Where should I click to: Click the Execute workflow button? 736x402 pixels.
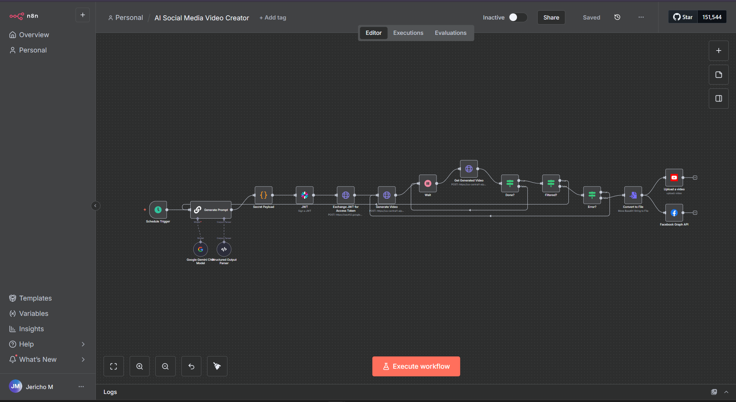click(416, 366)
